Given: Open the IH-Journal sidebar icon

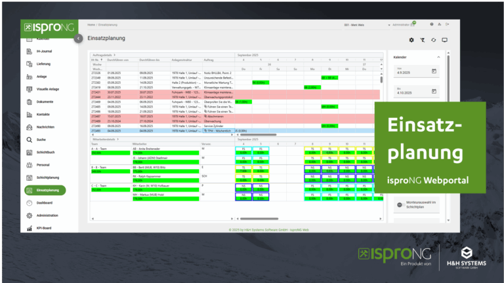Looking at the screenshot, I should tap(30, 51).
